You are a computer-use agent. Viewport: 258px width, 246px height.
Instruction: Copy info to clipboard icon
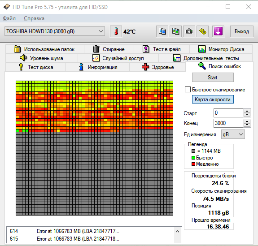pos(162,31)
